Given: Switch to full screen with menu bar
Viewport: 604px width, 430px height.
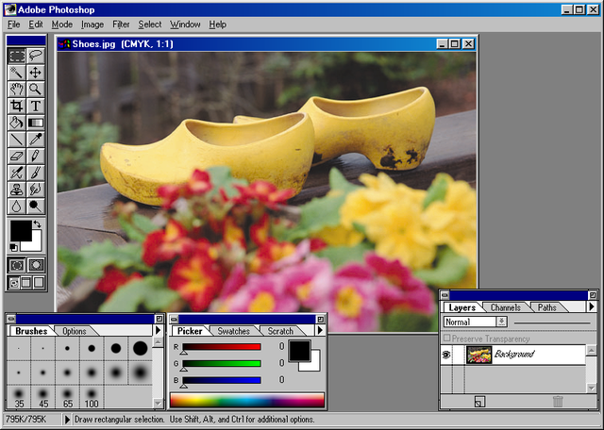Looking at the screenshot, I should pyautogui.click(x=26, y=283).
